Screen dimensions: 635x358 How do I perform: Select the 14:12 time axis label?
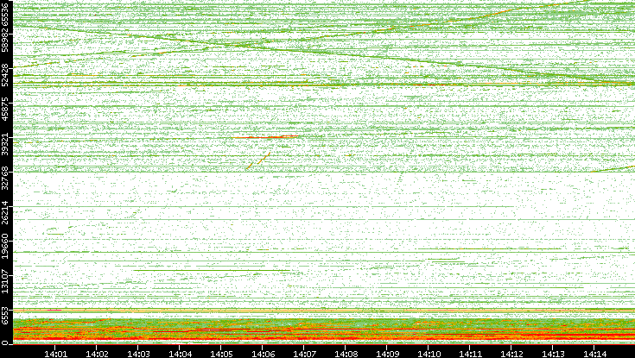511,354
